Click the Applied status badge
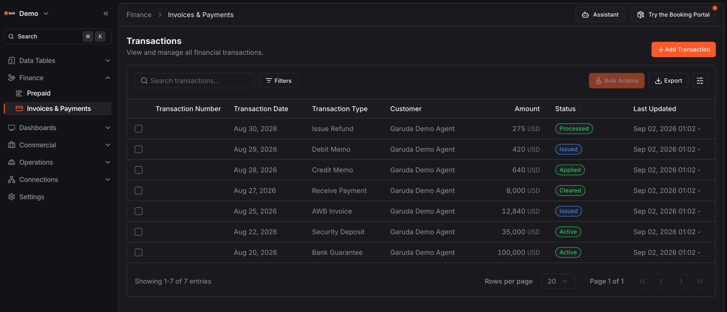The image size is (727, 312). click(570, 170)
